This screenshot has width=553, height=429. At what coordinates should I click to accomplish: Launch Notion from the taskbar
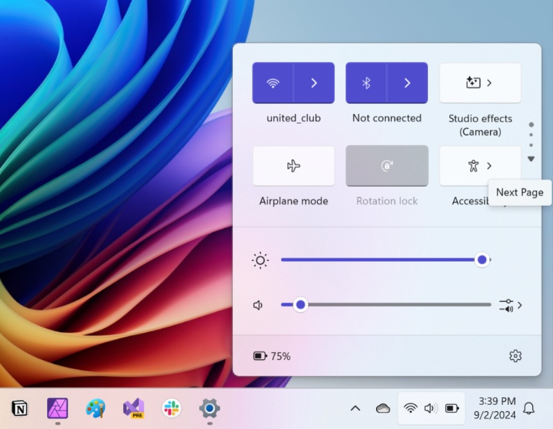coord(20,408)
